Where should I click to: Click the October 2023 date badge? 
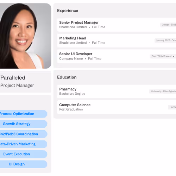(168, 25)
